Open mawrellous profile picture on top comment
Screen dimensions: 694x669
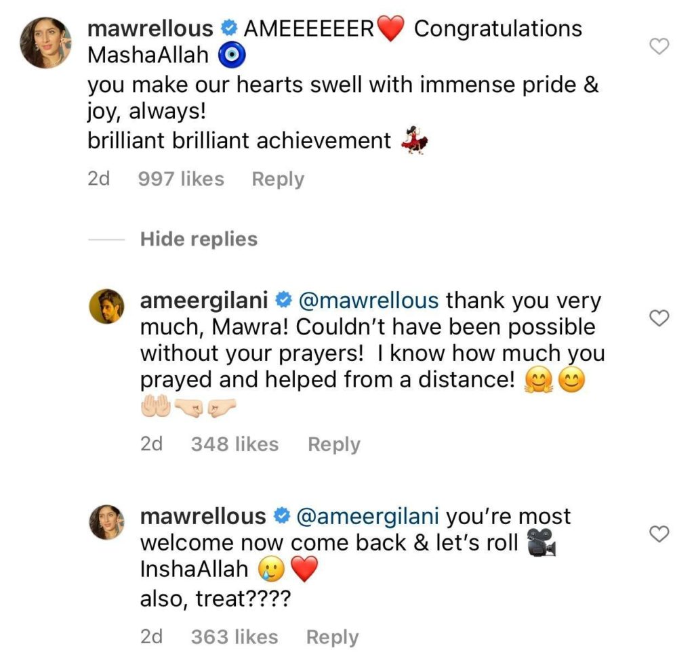point(46,43)
